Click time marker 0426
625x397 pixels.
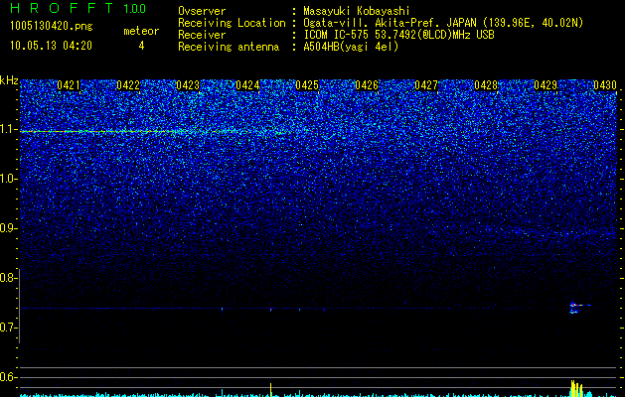tap(367, 85)
